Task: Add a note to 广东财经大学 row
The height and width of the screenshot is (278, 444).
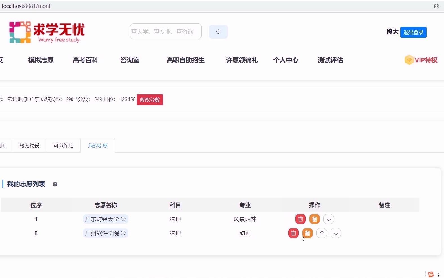Action: click(x=314, y=219)
